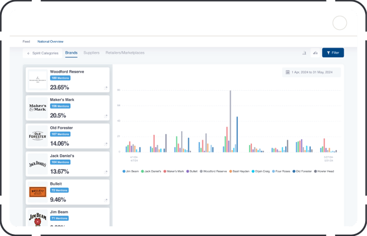Viewport: 367px width, 236px height.
Task: Toggle Old Forester legend series
Action: [302, 171]
